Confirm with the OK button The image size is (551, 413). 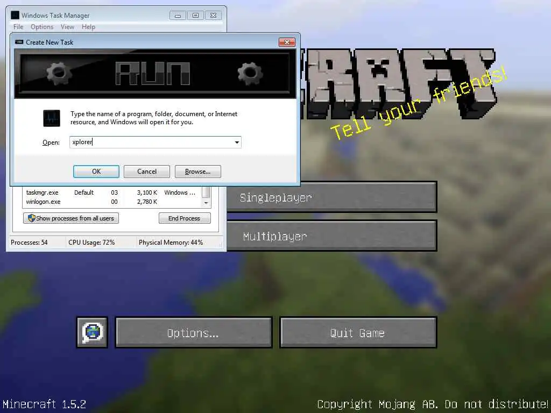coord(96,172)
